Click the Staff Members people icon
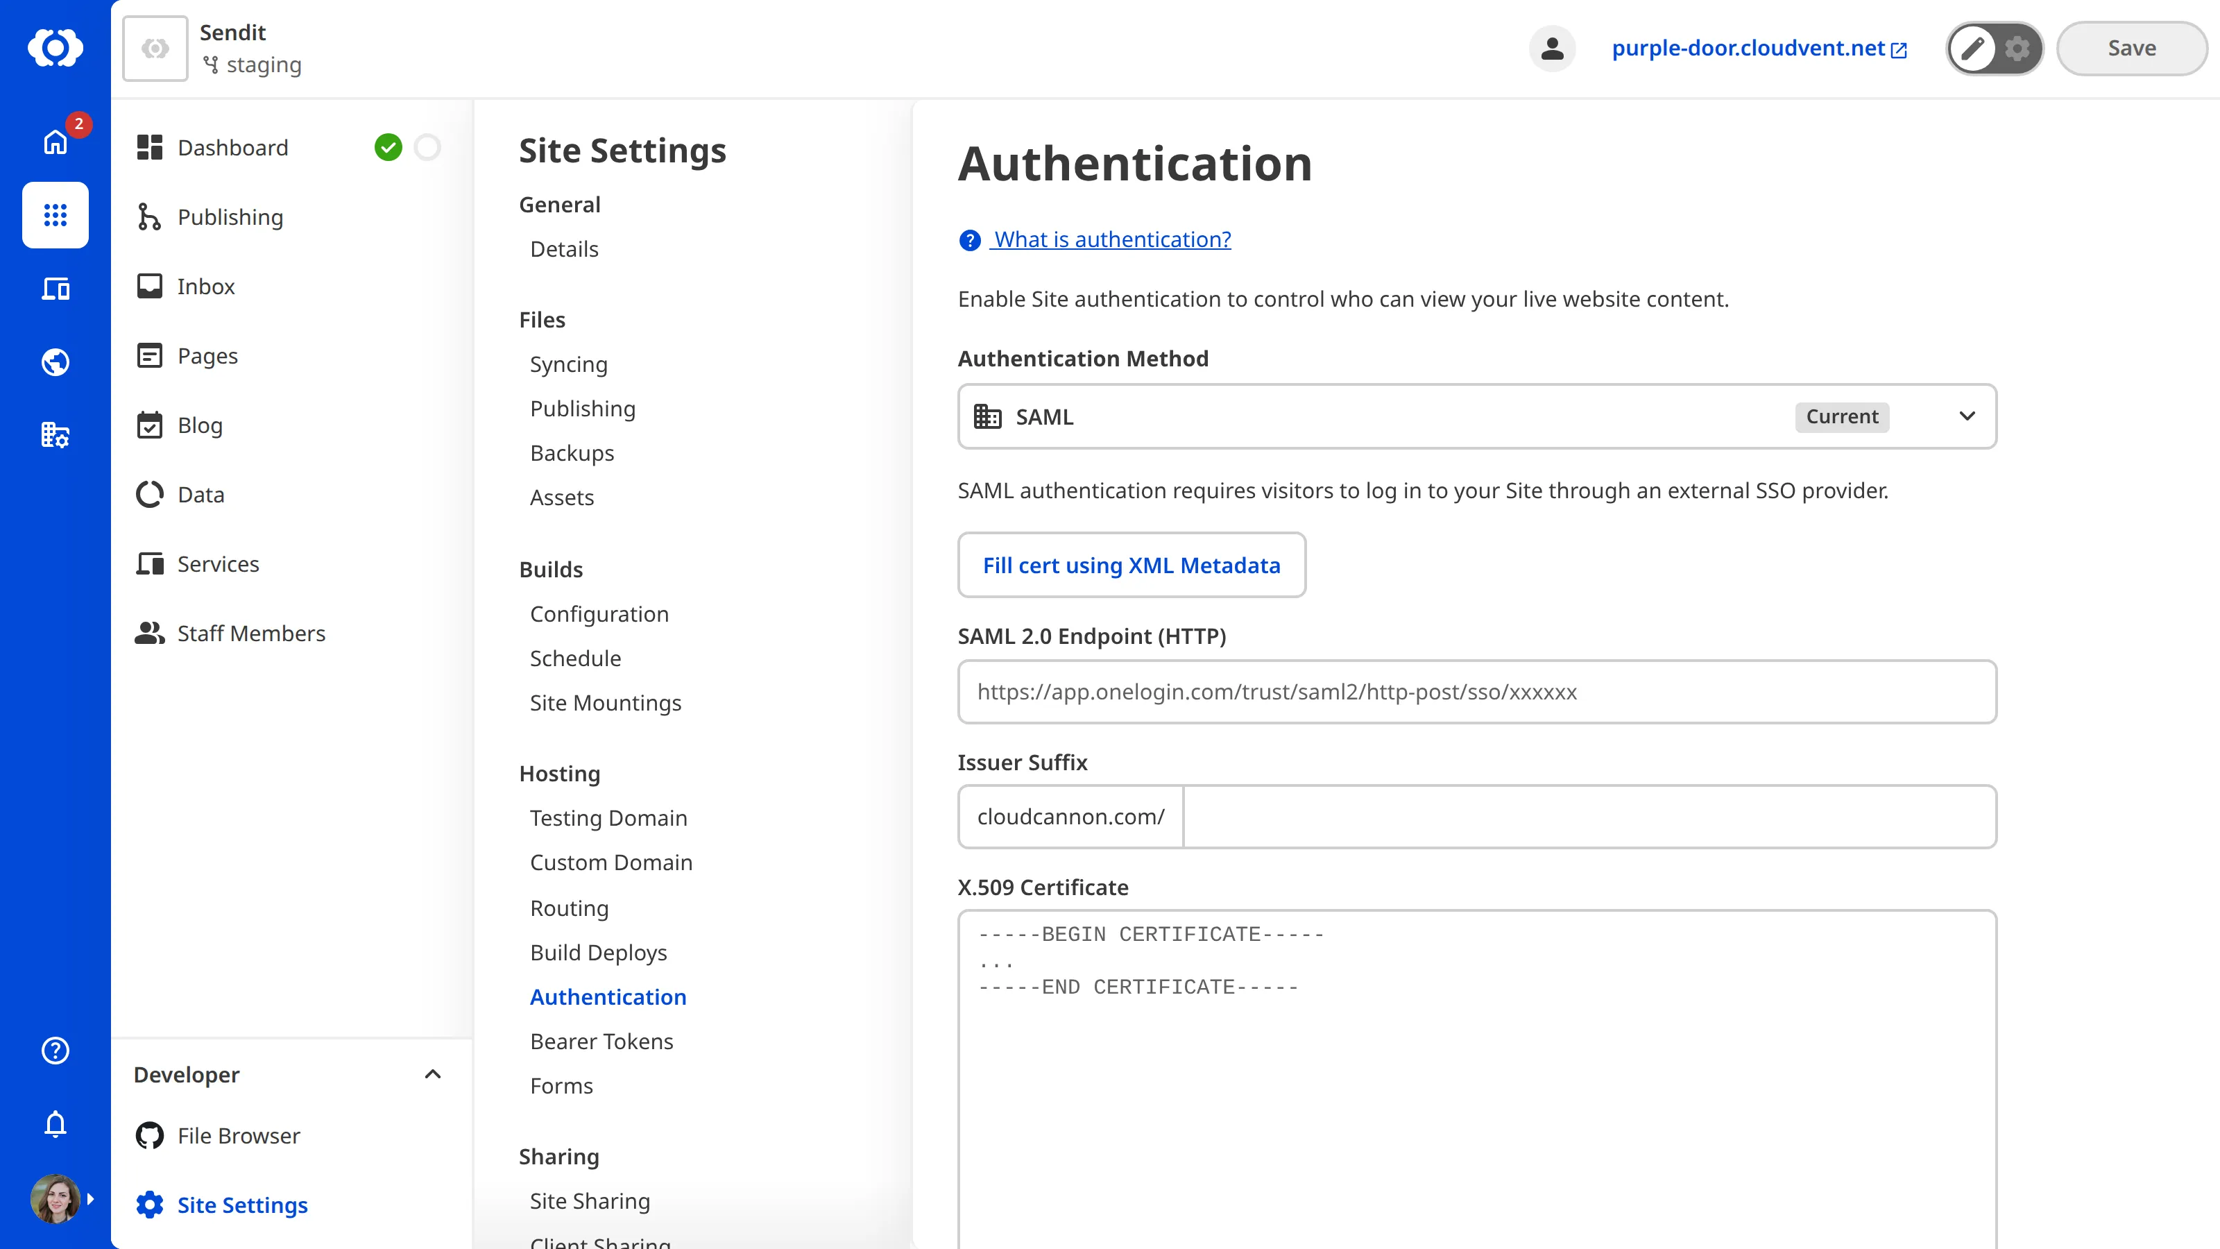Image resolution: width=2220 pixels, height=1249 pixels. tap(150, 633)
